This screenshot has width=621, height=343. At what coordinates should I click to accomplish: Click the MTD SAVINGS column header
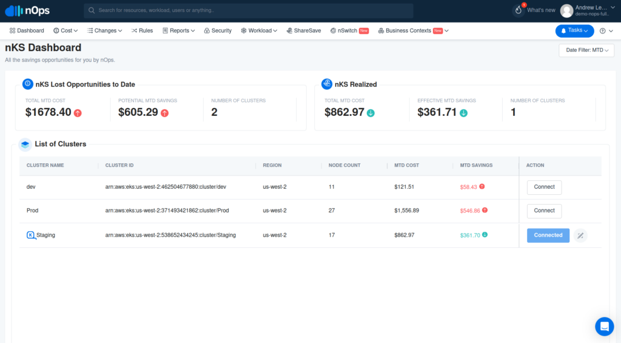(476, 165)
